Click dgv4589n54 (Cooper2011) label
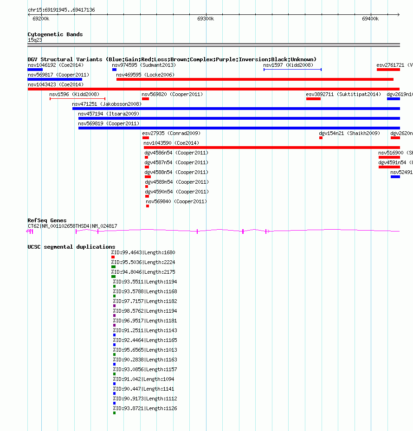The height and width of the screenshot is (431, 413). click(177, 182)
